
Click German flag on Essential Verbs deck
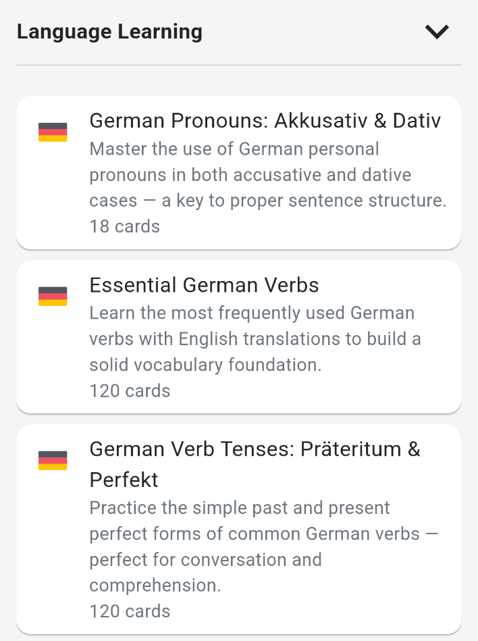pos(53,297)
